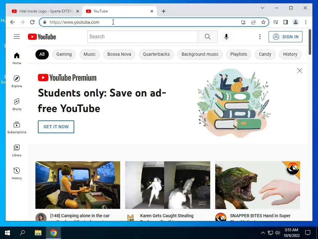Click the page vertical scrollbar
318x239 pixels.
point(310,42)
